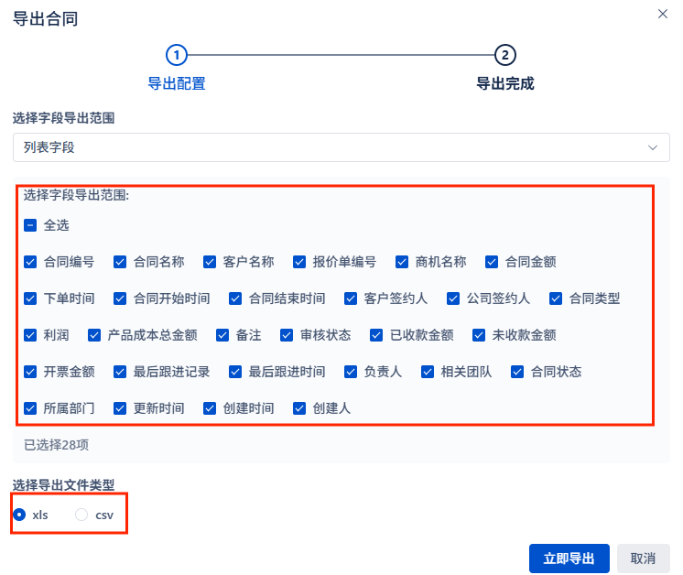Click the 导出完成 step label
This screenshot has height=575, width=683.
(x=504, y=83)
